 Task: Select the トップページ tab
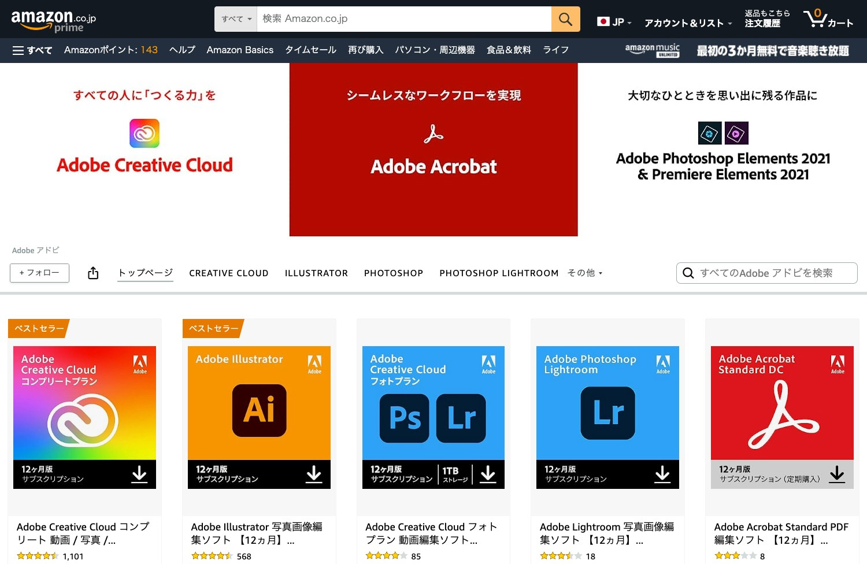pos(146,273)
